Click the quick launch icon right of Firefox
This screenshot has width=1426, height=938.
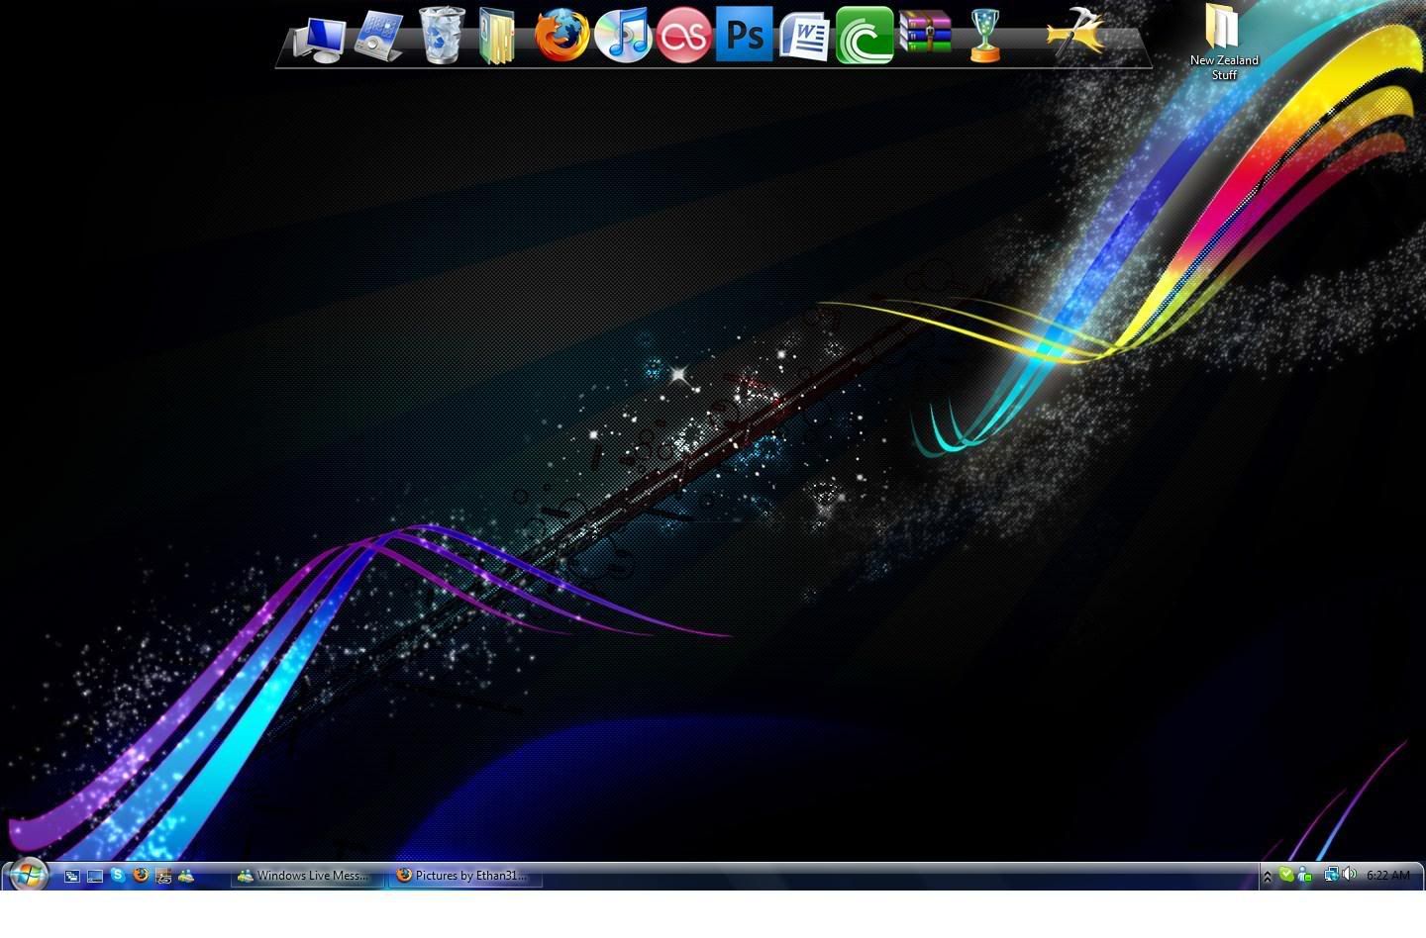click(x=163, y=876)
